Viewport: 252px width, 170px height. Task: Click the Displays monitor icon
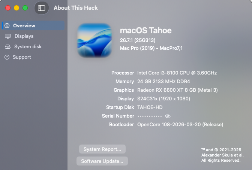[x=8, y=36]
